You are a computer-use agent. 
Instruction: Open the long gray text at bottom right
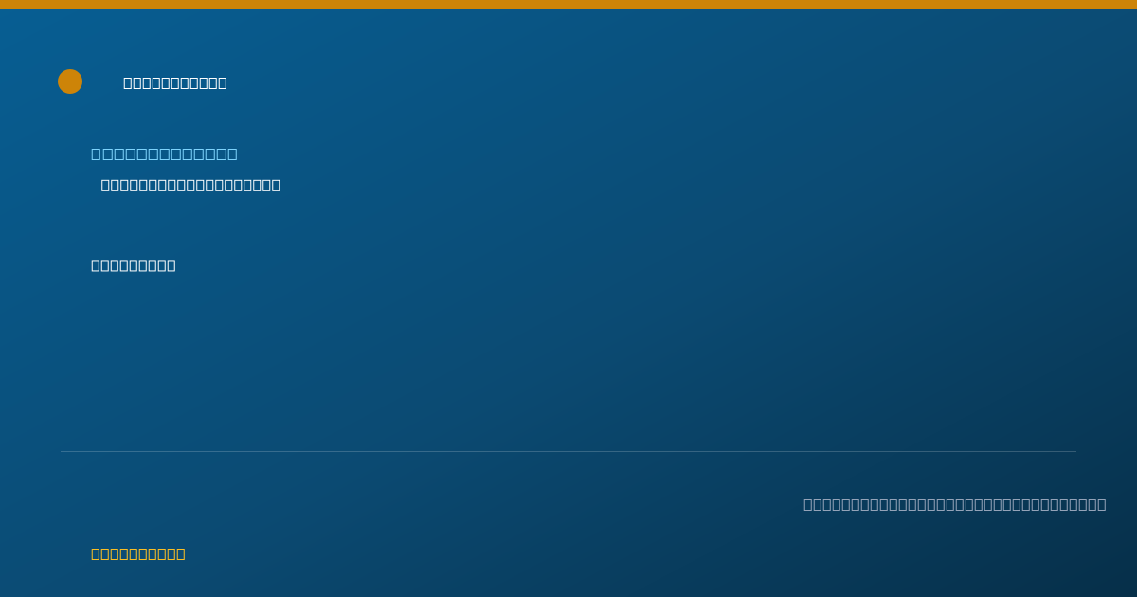[x=955, y=504]
